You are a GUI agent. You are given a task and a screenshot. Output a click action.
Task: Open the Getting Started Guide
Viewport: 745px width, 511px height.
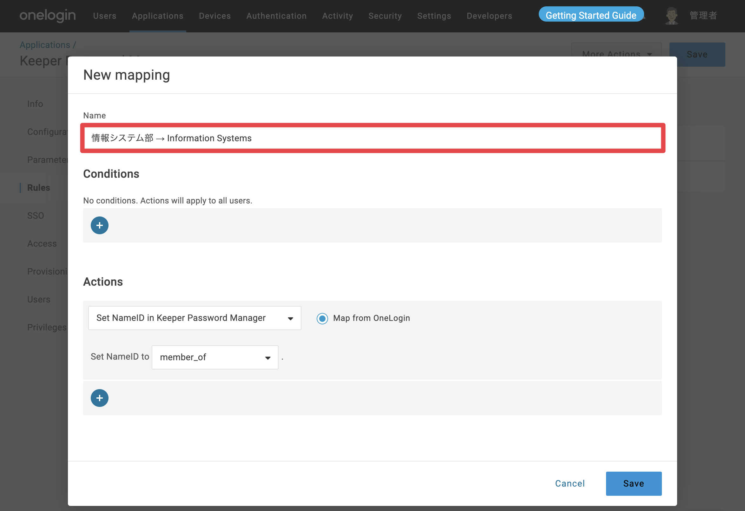point(591,15)
